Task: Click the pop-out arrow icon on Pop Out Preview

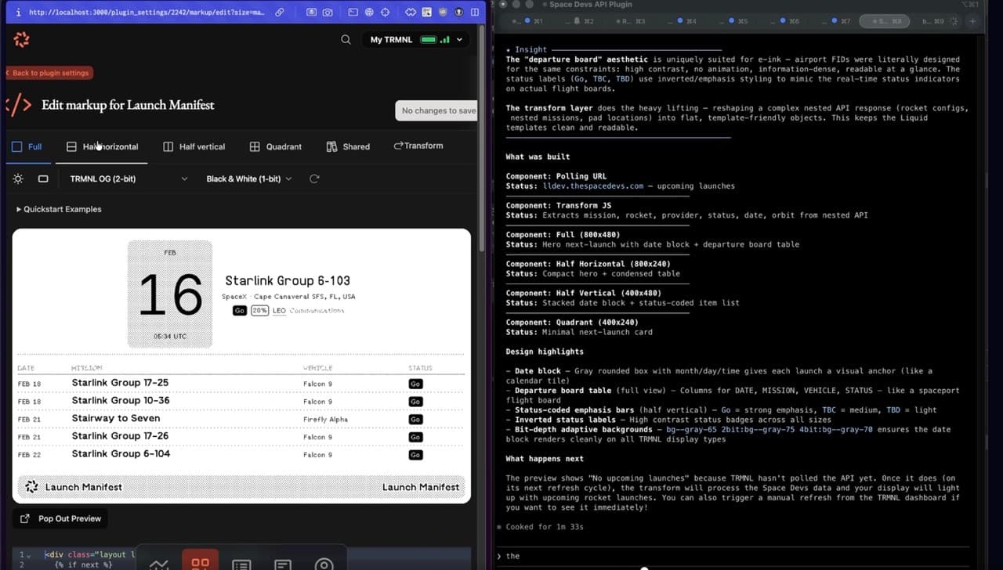Action: click(x=25, y=518)
